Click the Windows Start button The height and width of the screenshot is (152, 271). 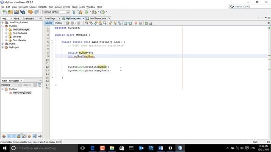(5, 148)
